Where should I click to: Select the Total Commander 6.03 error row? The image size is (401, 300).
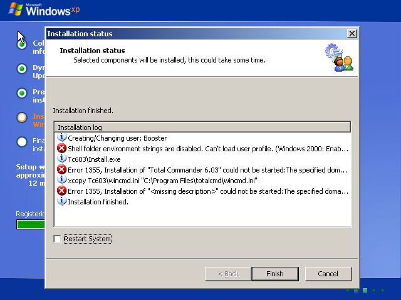coord(202,170)
